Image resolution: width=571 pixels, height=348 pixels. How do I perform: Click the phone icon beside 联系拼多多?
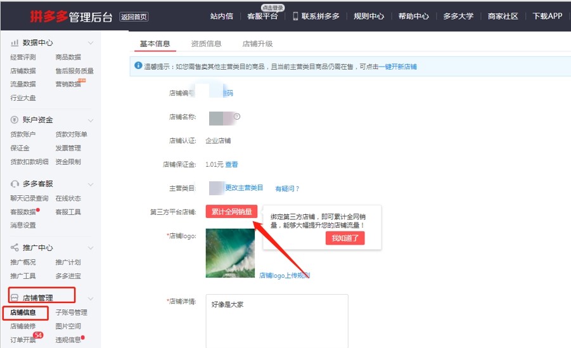(295, 16)
